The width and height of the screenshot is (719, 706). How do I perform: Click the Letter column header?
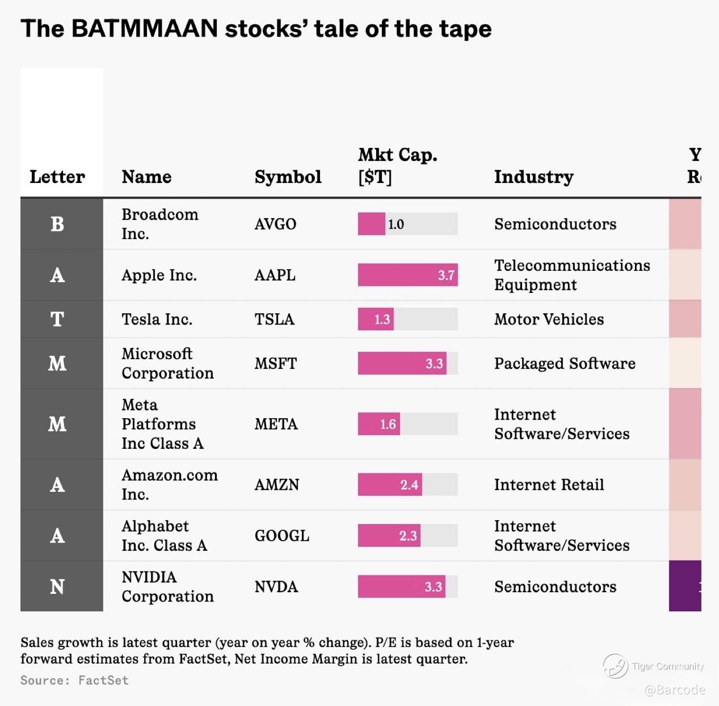coord(57,177)
